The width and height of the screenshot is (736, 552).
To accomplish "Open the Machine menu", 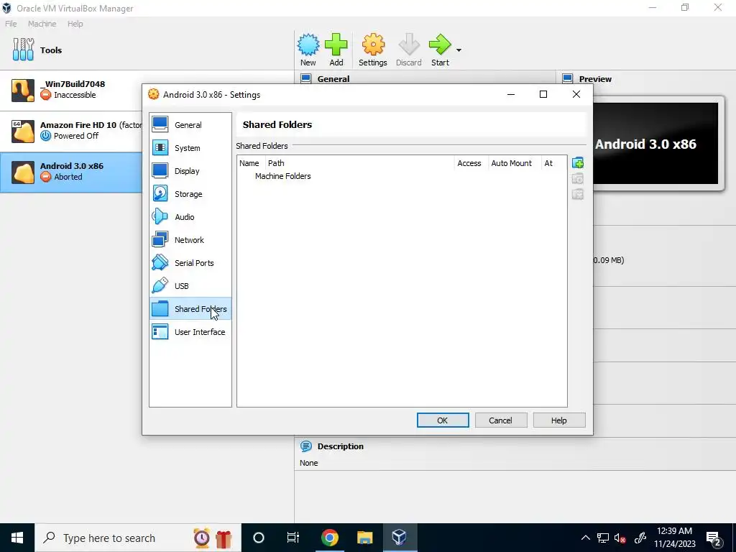I will (42, 24).
